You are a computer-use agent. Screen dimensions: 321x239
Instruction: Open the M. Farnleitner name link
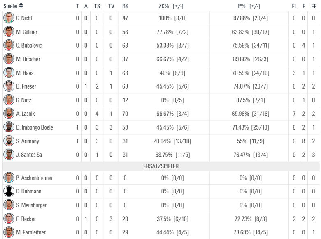(31, 232)
